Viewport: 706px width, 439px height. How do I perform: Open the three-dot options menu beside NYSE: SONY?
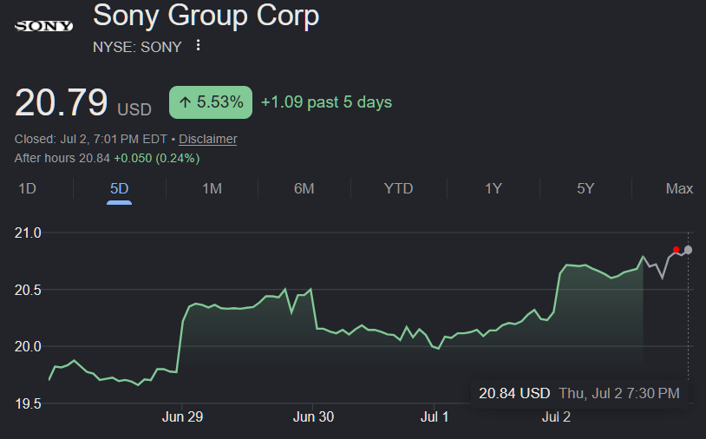198,45
